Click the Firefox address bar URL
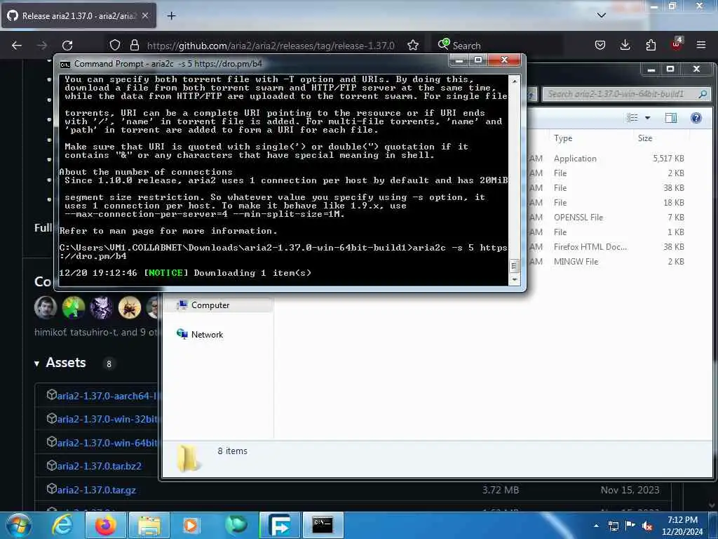 (270, 46)
